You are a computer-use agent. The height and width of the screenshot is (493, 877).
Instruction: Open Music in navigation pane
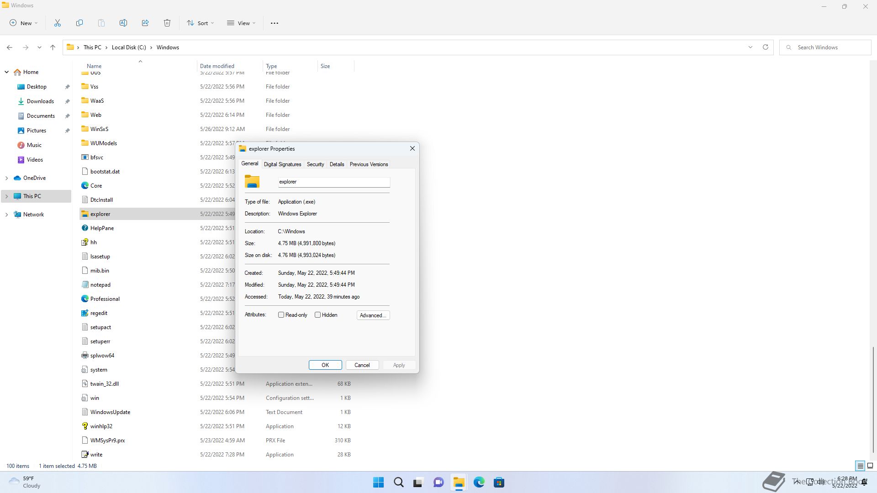[34, 145]
